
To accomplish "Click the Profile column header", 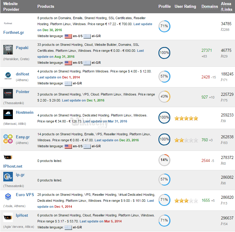I will pyautogui.click(x=164, y=7).
